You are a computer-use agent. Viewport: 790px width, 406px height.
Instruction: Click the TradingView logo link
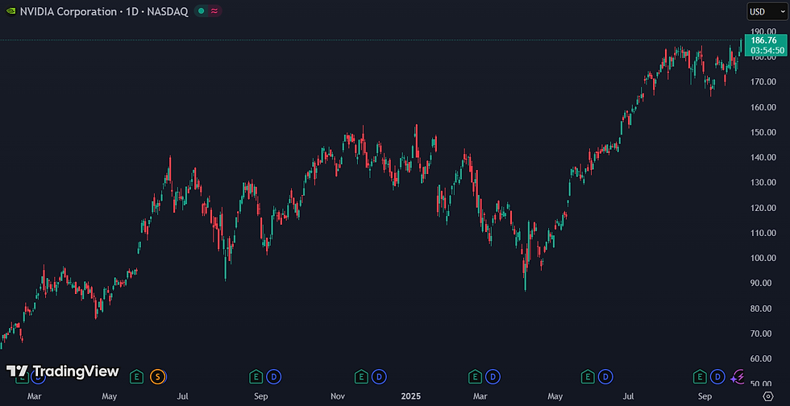[x=63, y=371]
